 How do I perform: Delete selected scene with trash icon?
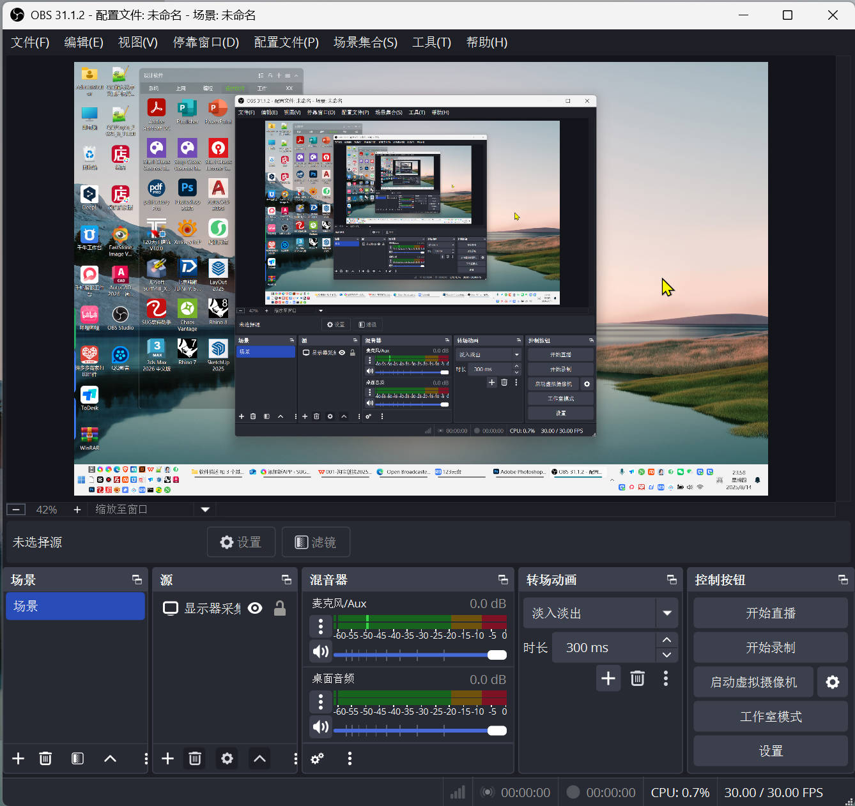point(45,758)
